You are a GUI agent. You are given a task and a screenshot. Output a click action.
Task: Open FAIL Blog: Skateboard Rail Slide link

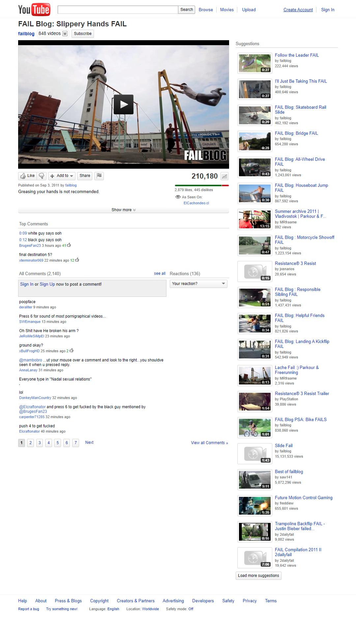pyautogui.click(x=301, y=110)
